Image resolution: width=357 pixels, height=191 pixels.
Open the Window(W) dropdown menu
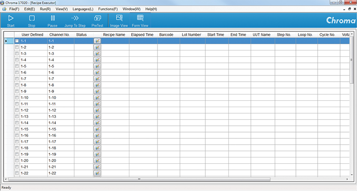click(131, 9)
